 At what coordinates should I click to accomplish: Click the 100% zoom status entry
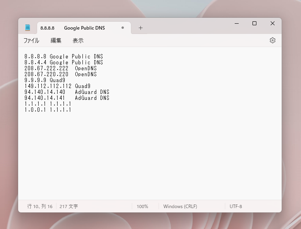point(142,206)
